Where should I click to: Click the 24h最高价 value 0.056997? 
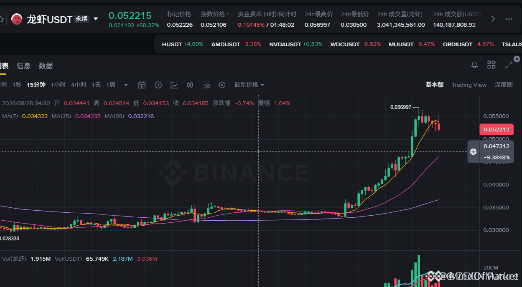(317, 25)
